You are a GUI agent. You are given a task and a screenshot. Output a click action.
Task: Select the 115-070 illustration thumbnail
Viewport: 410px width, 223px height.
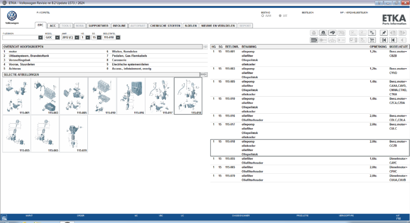click(73, 133)
